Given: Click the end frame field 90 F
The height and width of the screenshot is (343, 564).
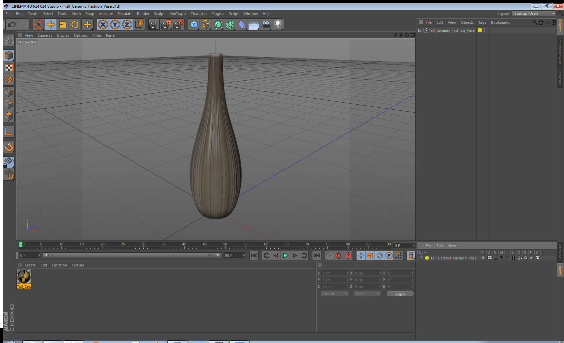Looking at the screenshot, I should click(x=235, y=255).
